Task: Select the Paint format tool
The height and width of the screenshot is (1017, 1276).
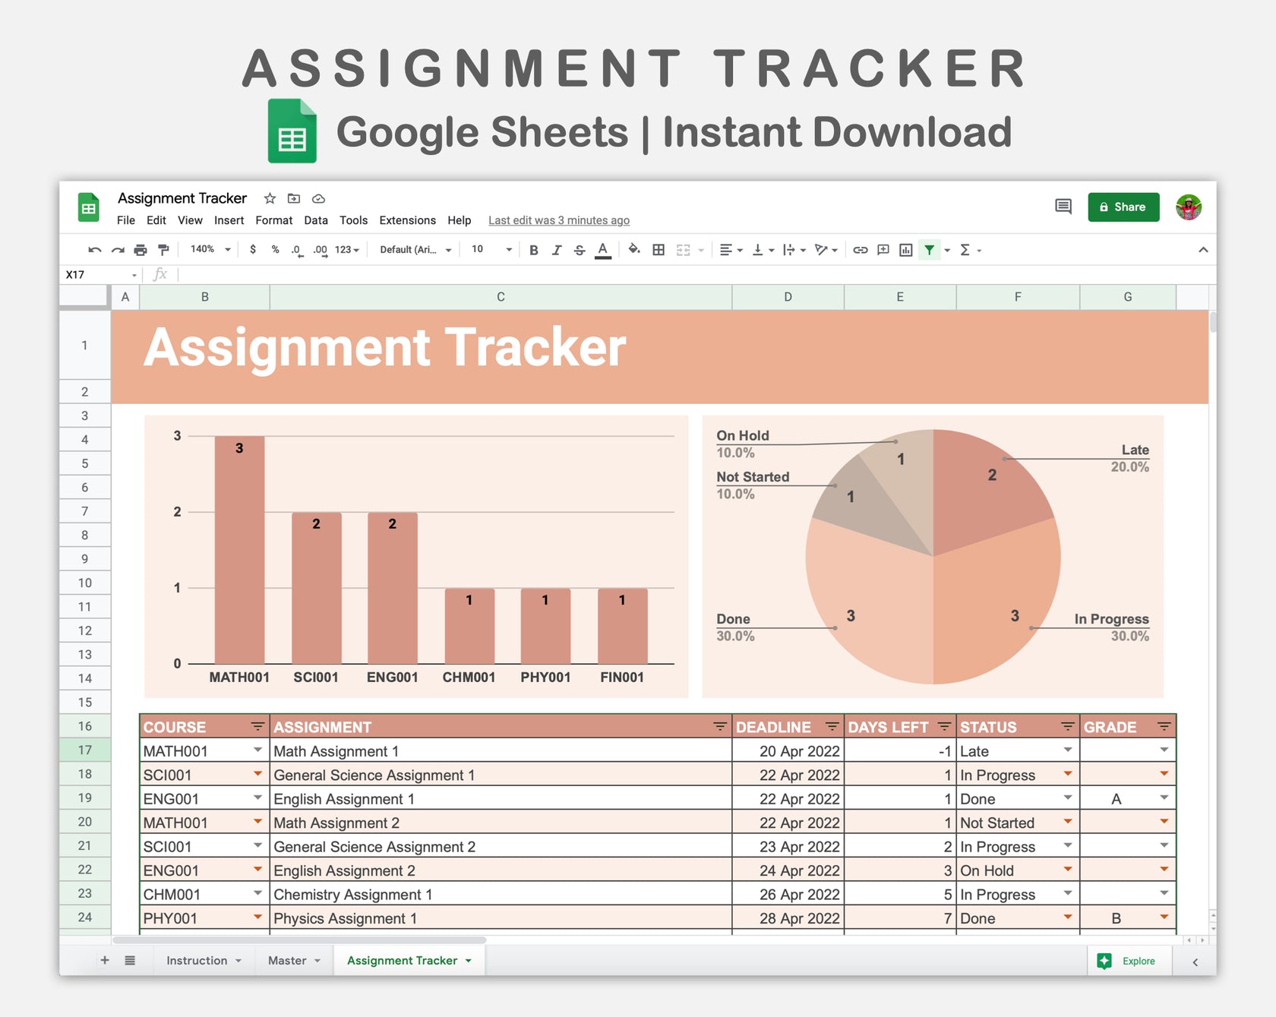Action: [x=163, y=249]
